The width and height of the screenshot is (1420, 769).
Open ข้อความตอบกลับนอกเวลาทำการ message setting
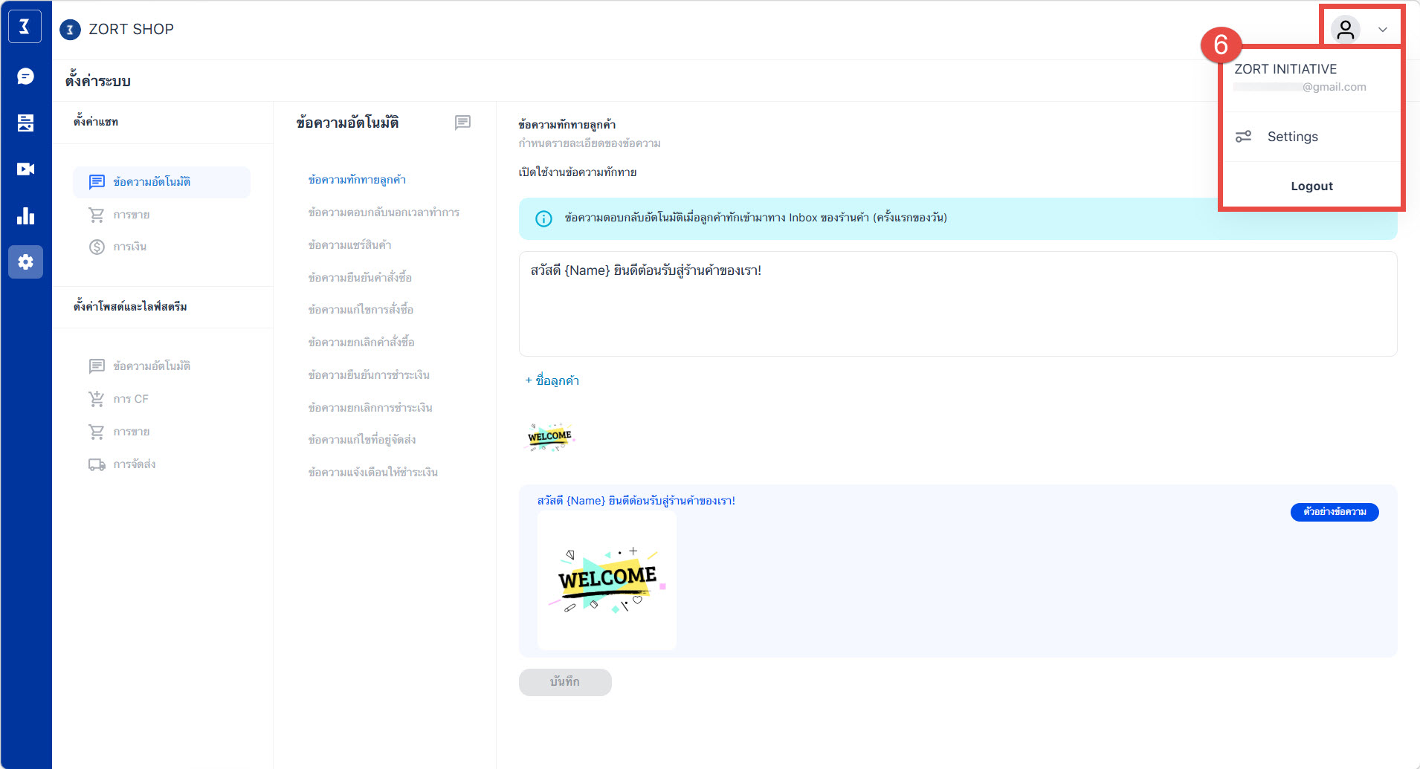tap(384, 212)
